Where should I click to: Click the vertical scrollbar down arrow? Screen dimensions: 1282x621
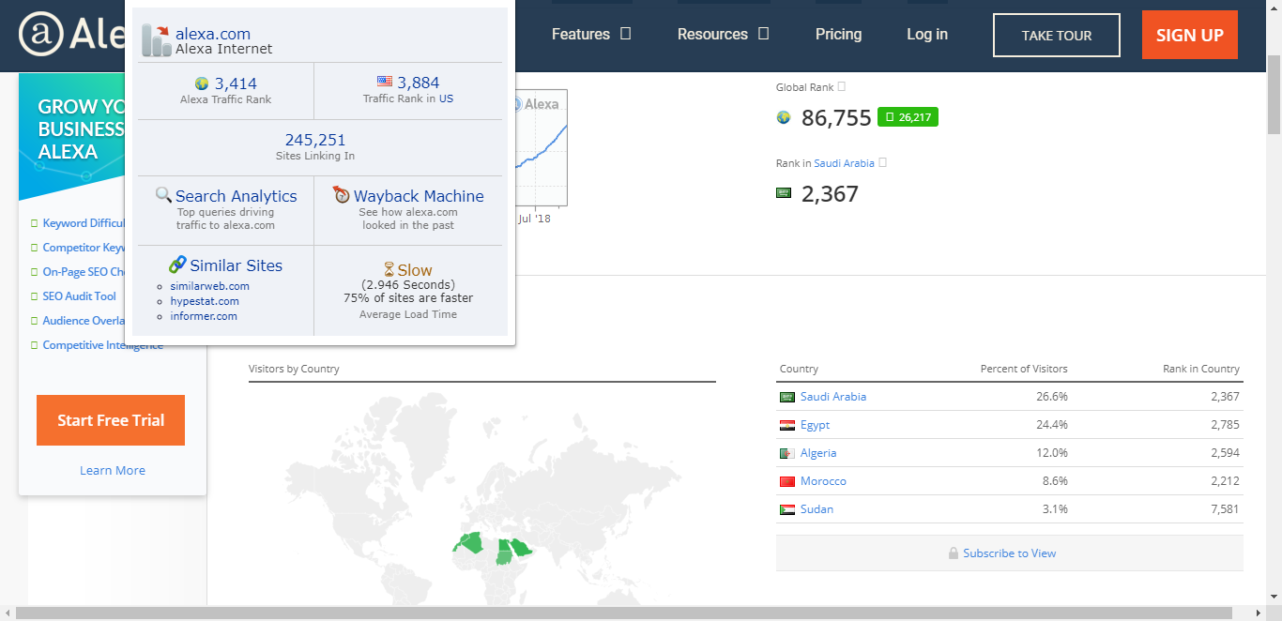[x=1274, y=598]
